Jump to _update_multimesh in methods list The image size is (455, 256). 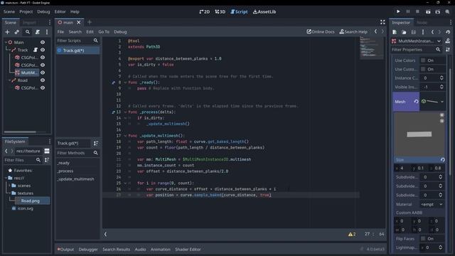click(75, 179)
